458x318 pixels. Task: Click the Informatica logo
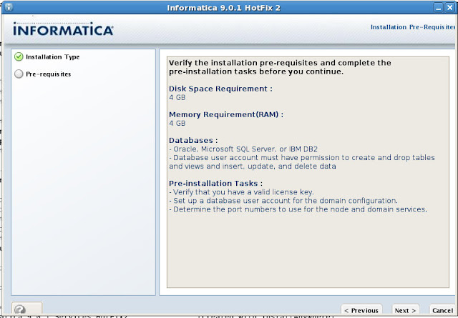click(x=63, y=29)
